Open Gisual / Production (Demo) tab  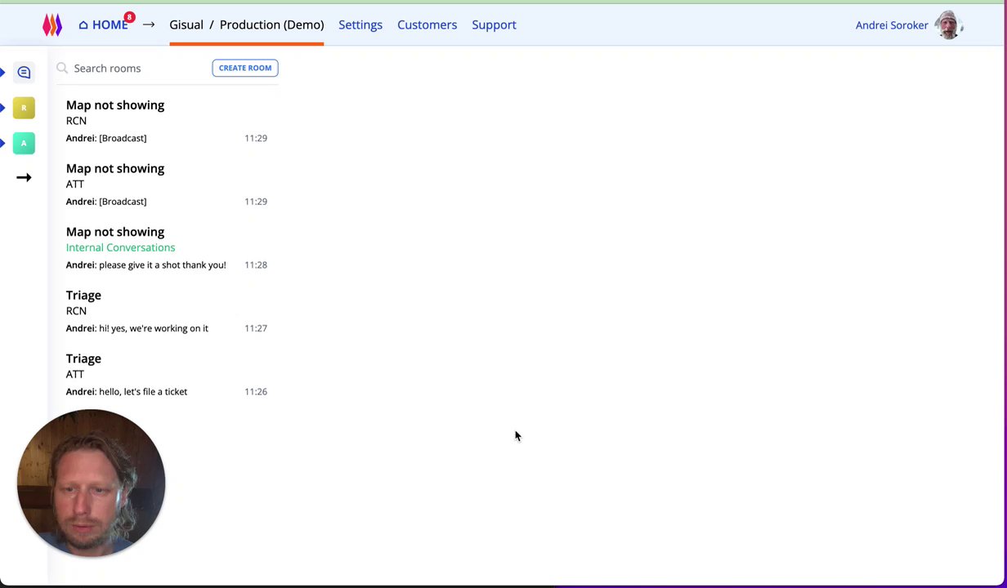pyautogui.click(x=246, y=24)
